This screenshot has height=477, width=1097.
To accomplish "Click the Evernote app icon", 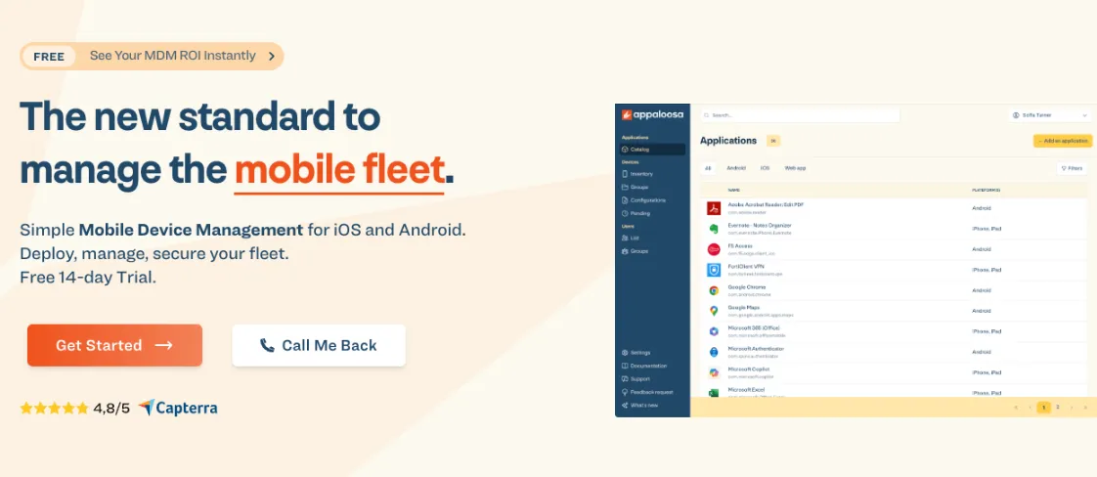I will point(714,229).
